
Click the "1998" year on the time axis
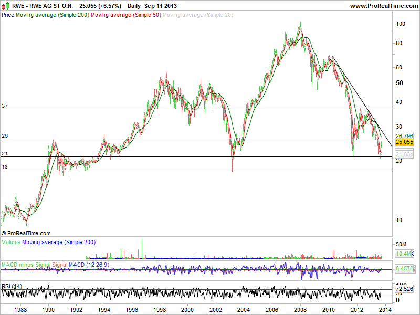click(160, 310)
